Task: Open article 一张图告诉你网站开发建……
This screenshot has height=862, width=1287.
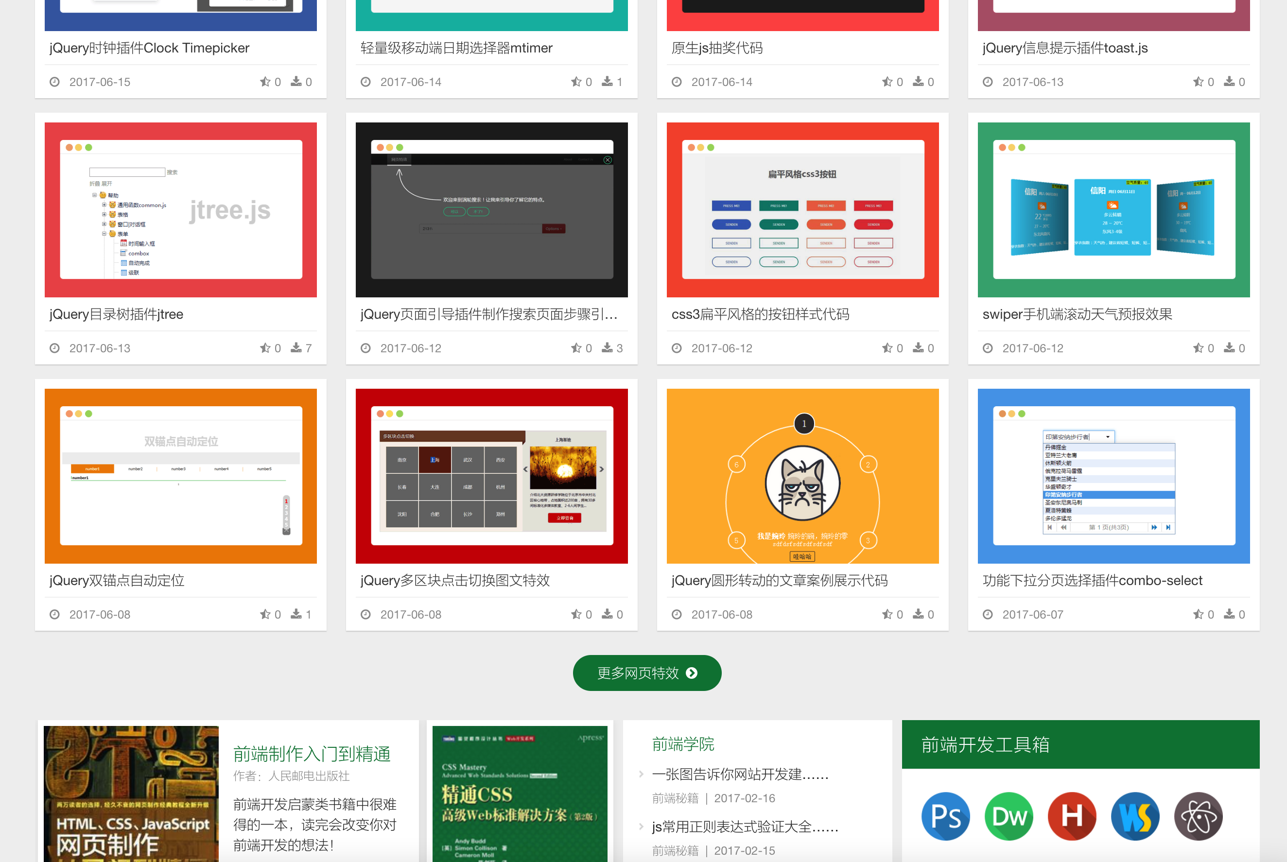Action: click(740, 775)
